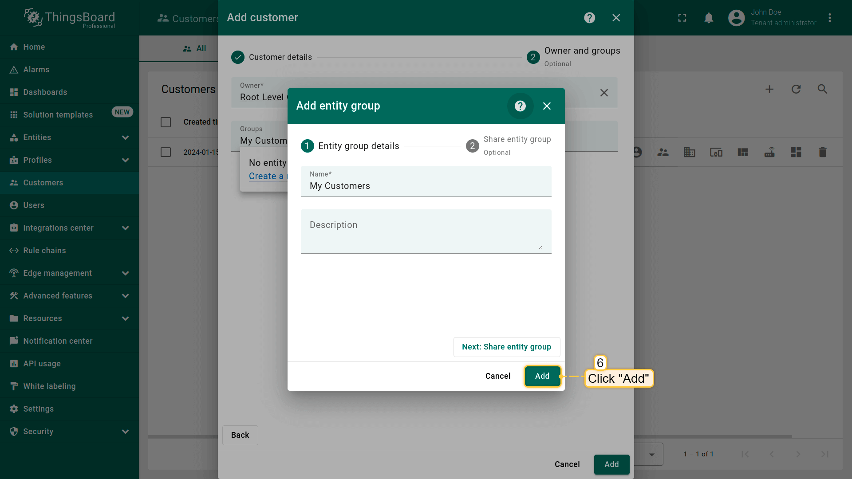
Task: Click the delete trash icon on customer row
Action: tap(822, 152)
